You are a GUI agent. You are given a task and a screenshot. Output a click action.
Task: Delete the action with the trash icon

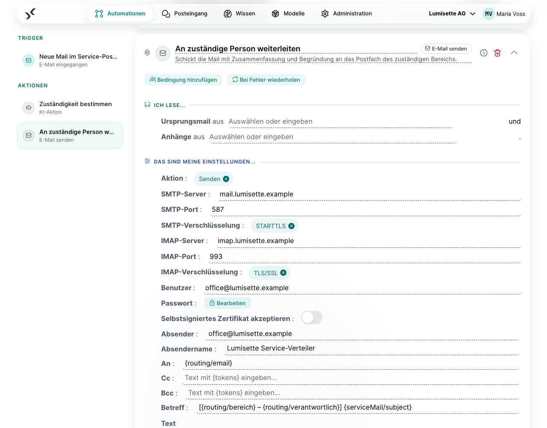[497, 53]
